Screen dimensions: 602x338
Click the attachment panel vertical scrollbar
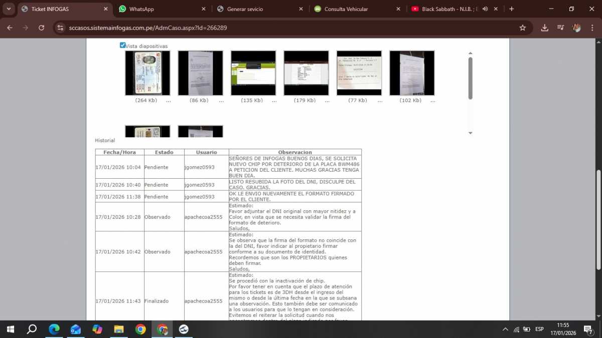click(470, 78)
